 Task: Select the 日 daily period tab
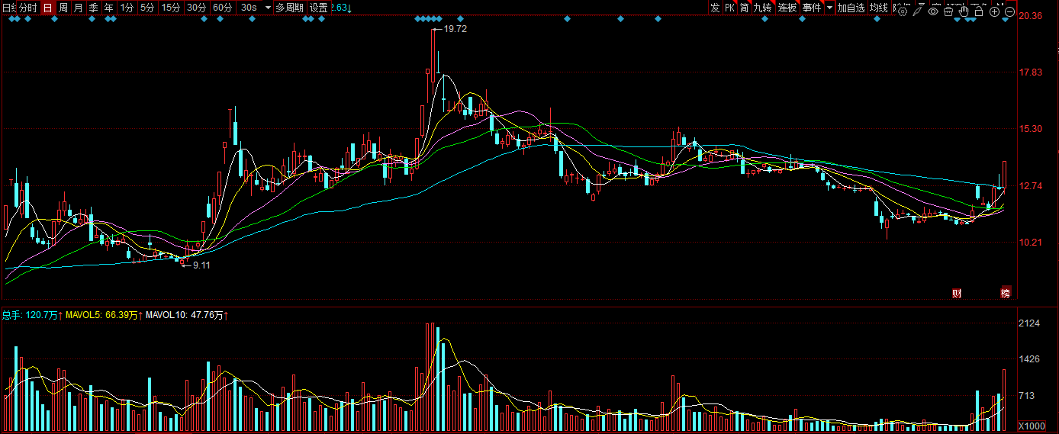[x=47, y=8]
